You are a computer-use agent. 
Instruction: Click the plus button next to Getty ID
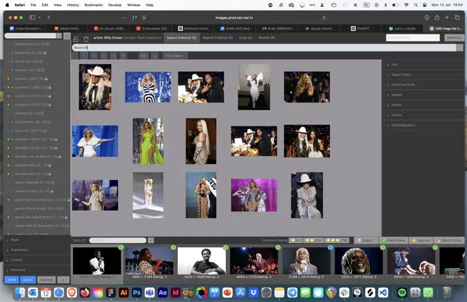pyautogui.click(x=151, y=240)
